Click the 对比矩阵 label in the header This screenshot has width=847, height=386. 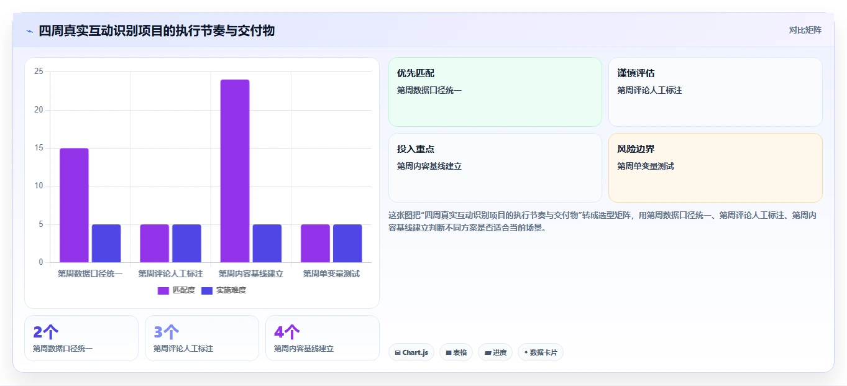pyautogui.click(x=805, y=30)
